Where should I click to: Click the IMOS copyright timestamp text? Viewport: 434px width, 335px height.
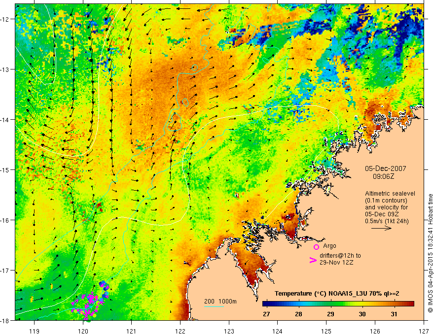430,254
